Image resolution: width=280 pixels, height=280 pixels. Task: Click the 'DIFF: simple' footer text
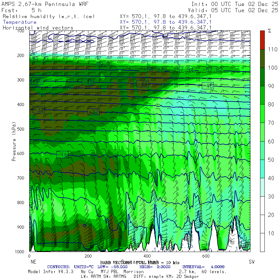(x=149, y=277)
